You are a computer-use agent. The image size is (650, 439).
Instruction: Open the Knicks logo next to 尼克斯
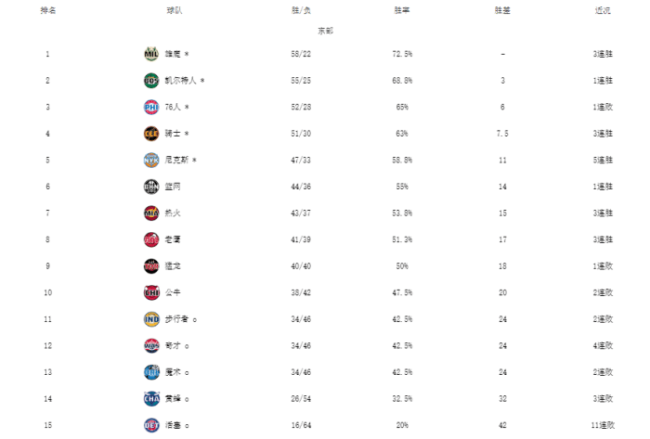(x=151, y=160)
